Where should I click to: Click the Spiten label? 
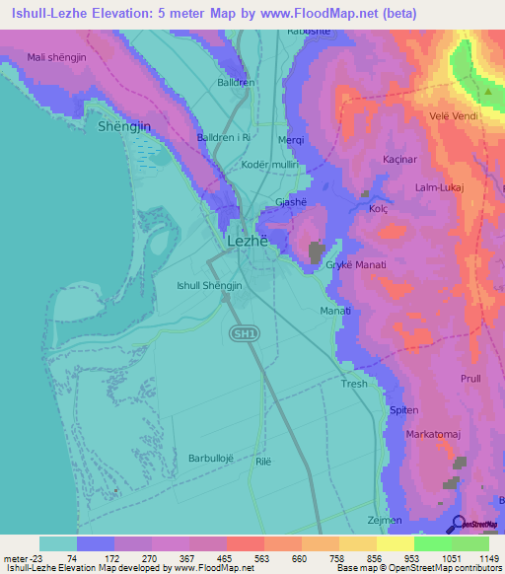[x=404, y=410]
